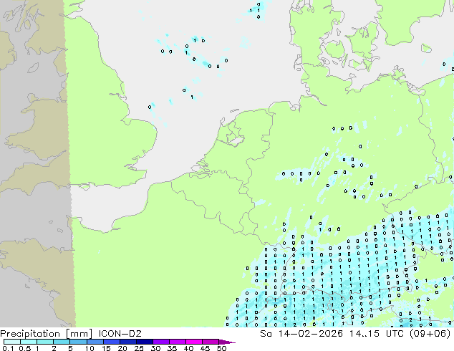Click the '50' legend label
This screenshot has height=351, width=454.
pos(221,348)
